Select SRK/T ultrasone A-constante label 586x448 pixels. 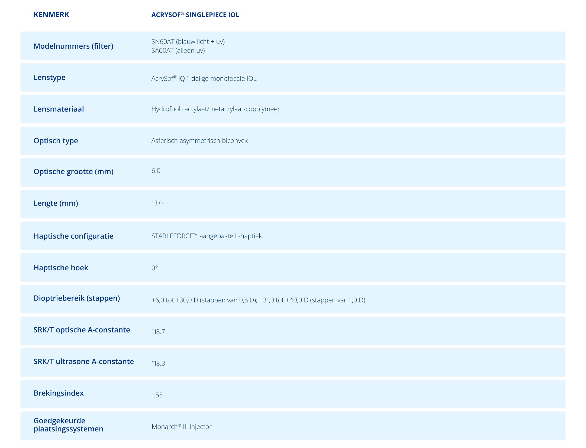pos(84,361)
